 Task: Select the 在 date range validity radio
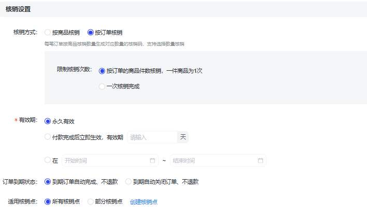pyautogui.click(x=48, y=161)
